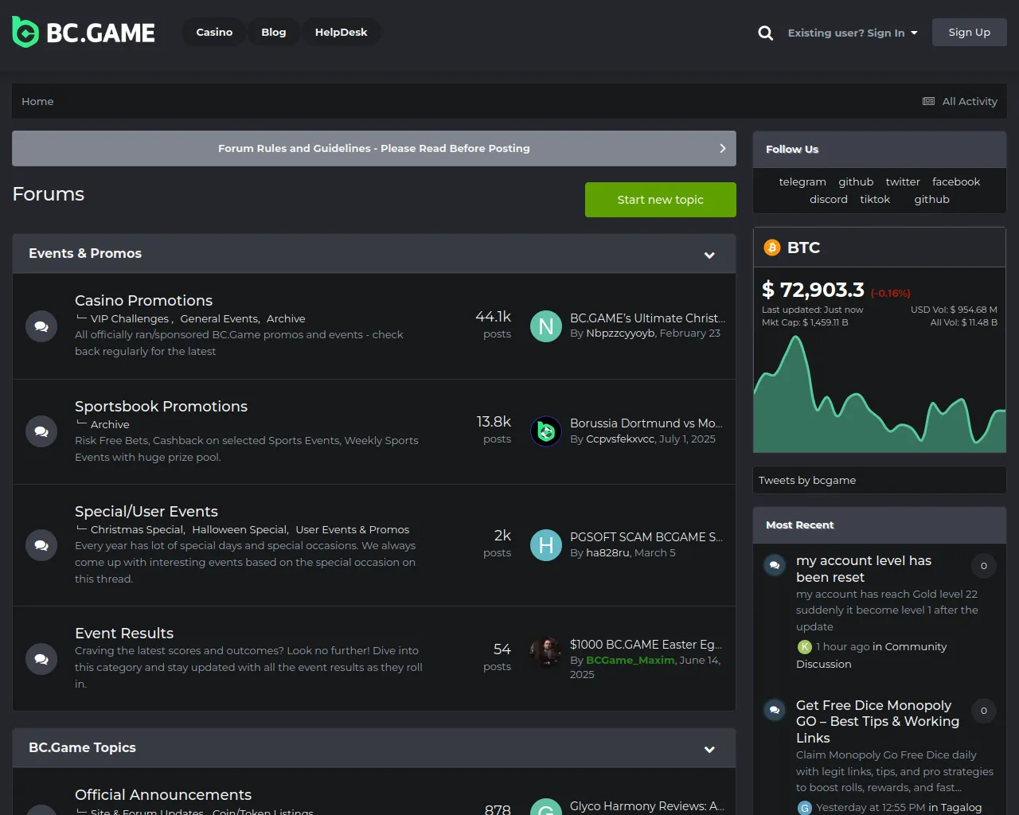Open Tweets by bcgame link
Viewport: 1019px width, 815px height.
[x=807, y=480]
